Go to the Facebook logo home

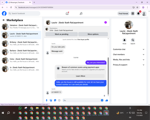pyautogui.click(x=4, y=13)
